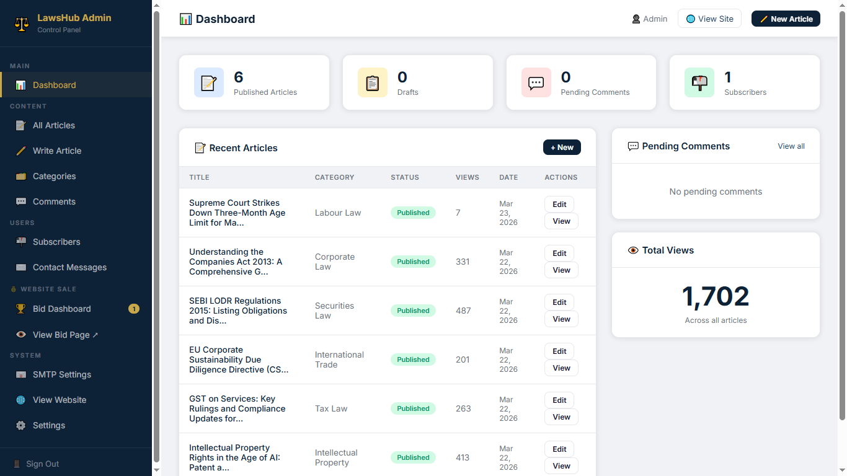This screenshot has height=476, width=847.
Task: Click the + New button in Recent Articles
Action: pyautogui.click(x=562, y=148)
